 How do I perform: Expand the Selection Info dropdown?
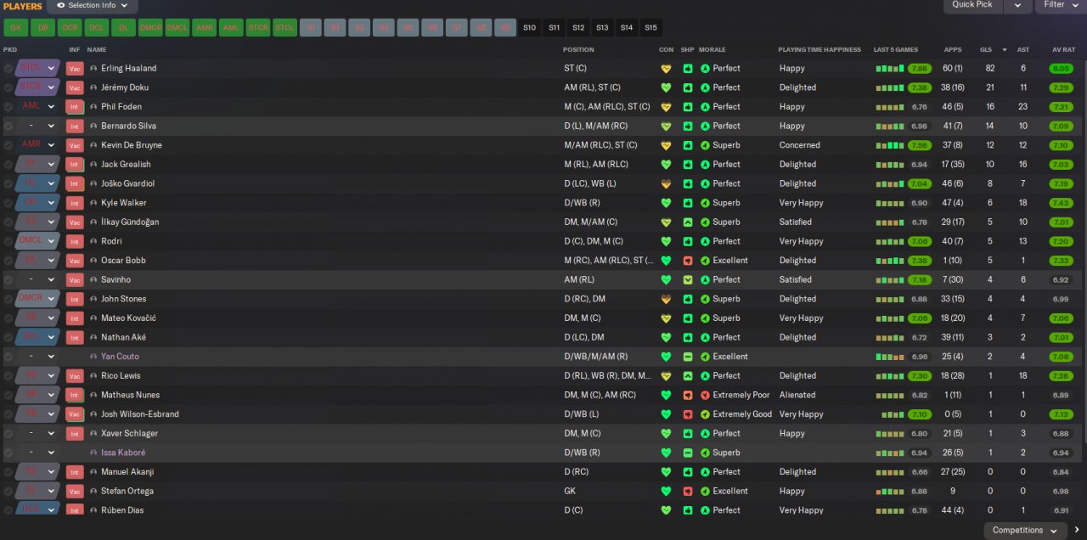coord(124,5)
